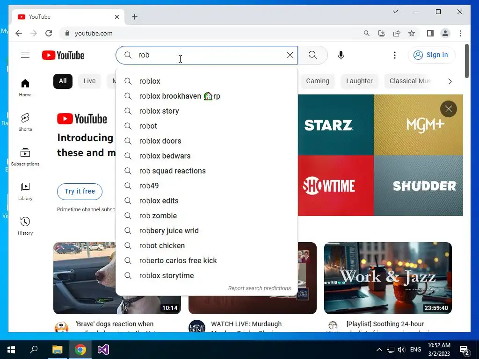Open the Chrome three-dot menu

460,33
